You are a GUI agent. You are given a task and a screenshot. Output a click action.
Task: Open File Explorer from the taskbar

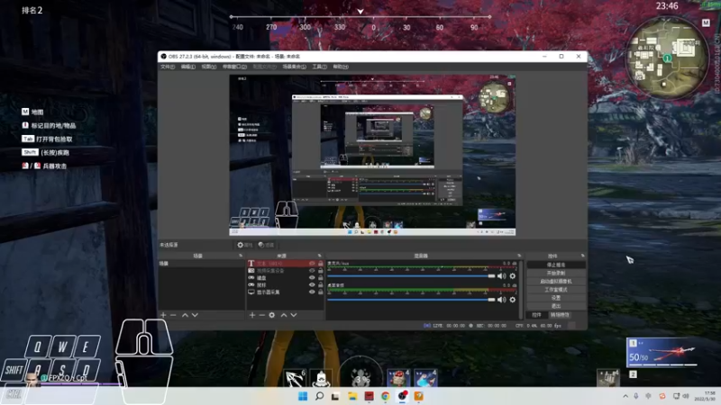coord(352,396)
